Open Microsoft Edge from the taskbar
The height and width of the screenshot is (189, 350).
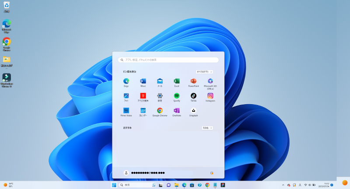(184, 185)
